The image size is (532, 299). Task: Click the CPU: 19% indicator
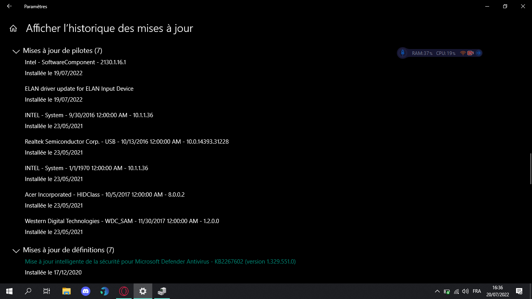point(446,53)
